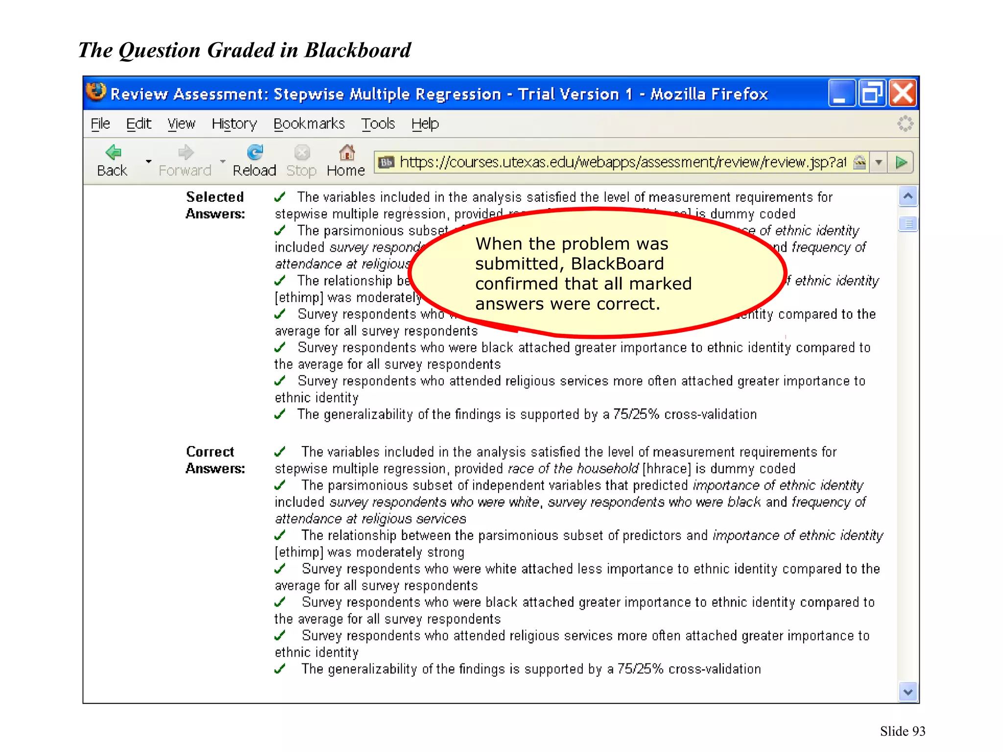Screen dimensions: 1003x752
Task: Click the scrollbar up arrow
Action: click(x=908, y=197)
